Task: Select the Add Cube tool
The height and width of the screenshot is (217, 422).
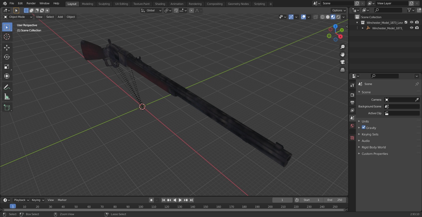Action: click(x=7, y=108)
